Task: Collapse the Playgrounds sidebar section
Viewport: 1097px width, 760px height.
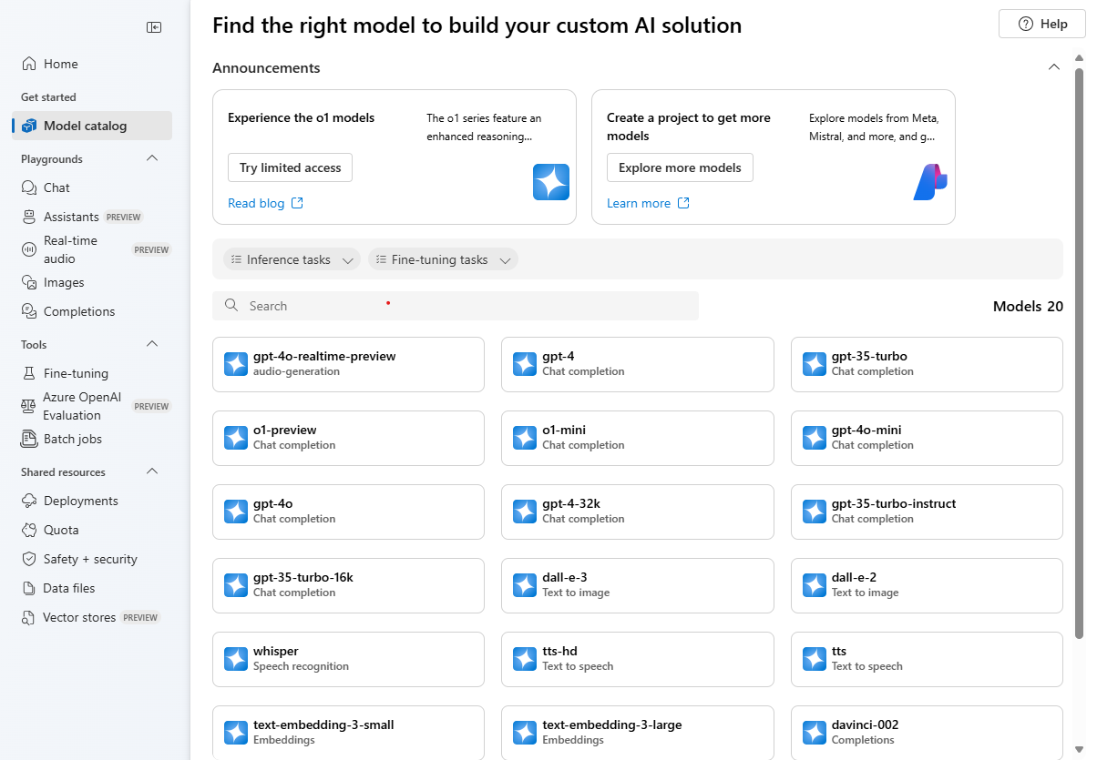Action: tap(152, 158)
